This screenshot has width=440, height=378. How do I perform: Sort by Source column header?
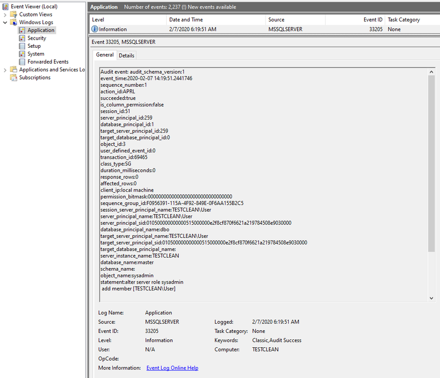click(295, 20)
